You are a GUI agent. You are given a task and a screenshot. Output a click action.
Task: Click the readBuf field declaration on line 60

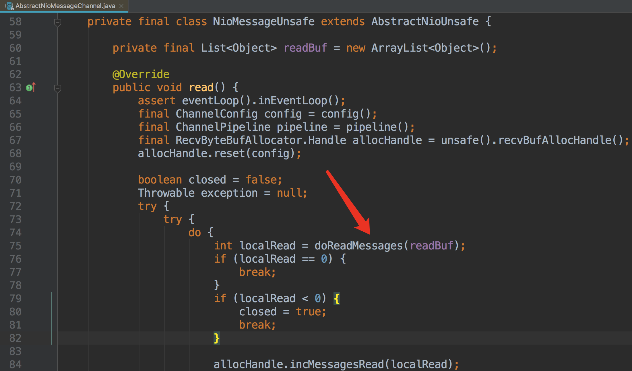[305, 48]
